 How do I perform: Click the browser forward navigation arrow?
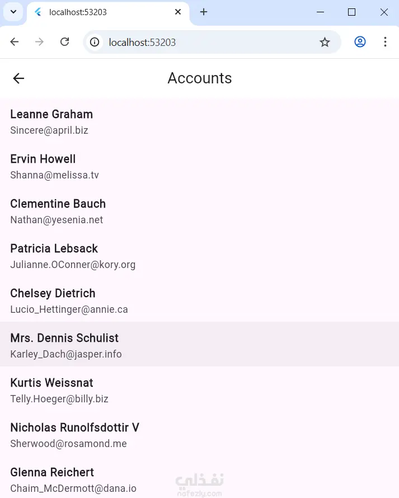point(39,42)
